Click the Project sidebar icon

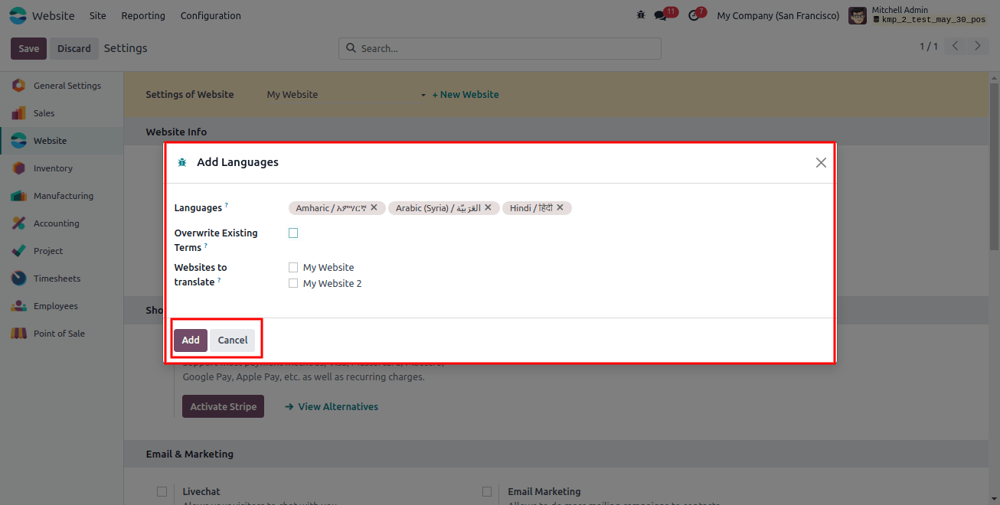pos(19,251)
